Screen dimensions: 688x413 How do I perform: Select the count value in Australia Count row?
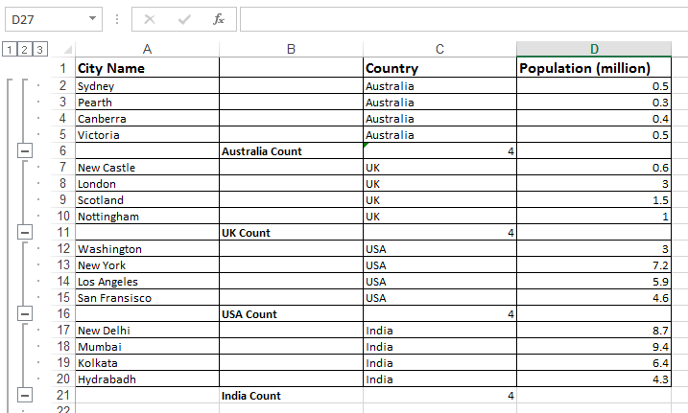click(439, 151)
